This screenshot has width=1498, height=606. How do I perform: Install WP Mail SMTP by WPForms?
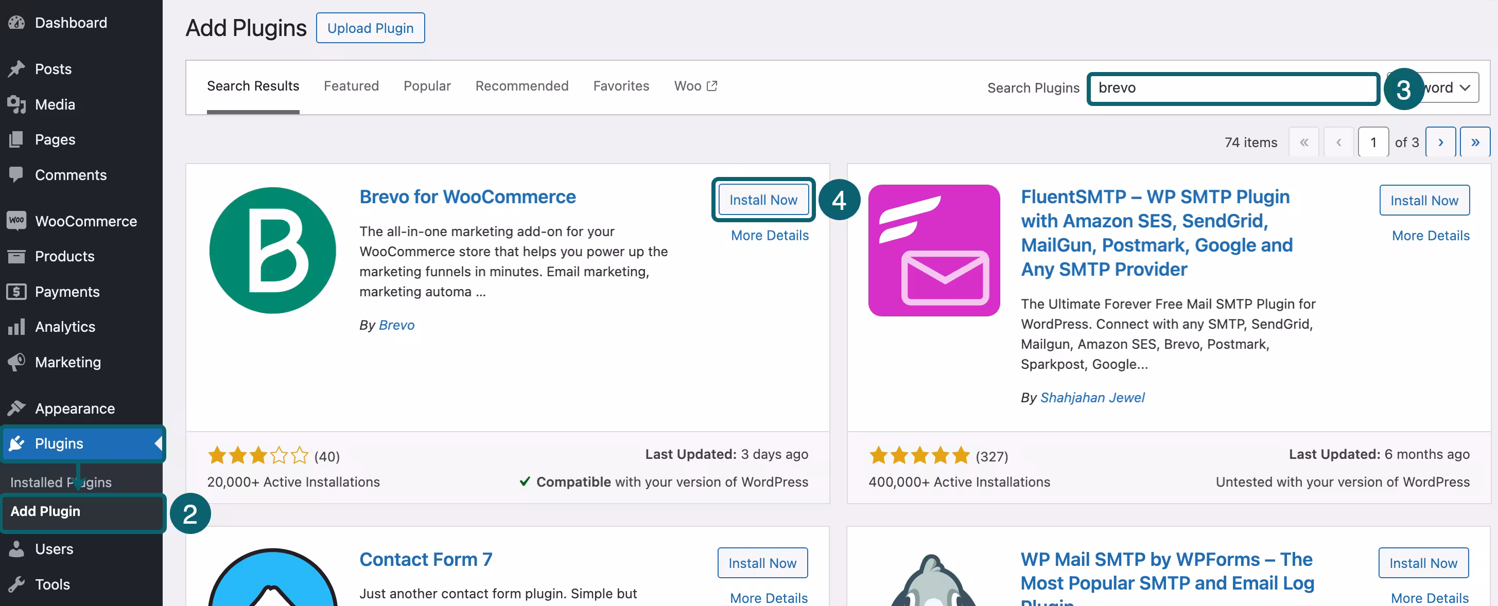1423,563
